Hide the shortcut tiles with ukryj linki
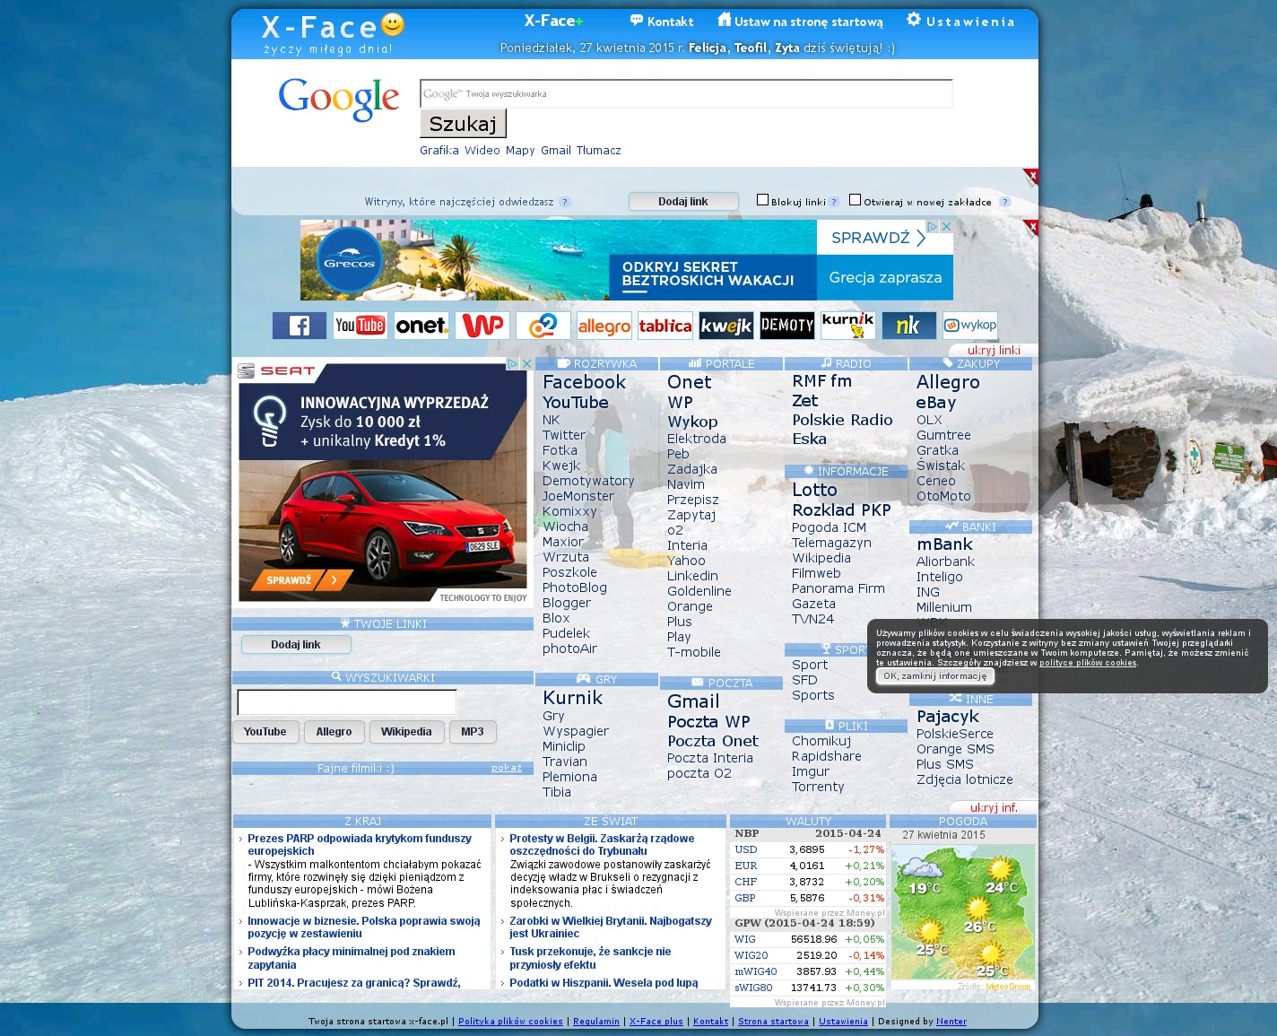1277x1036 pixels. point(994,351)
